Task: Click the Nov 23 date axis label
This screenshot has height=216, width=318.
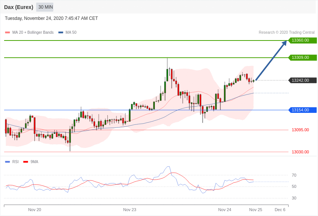Action: (129, 210)
